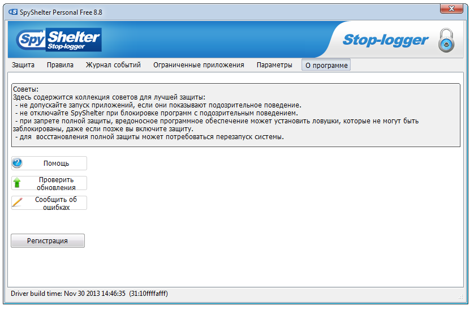Click the Stop-logger banner text

385,40
